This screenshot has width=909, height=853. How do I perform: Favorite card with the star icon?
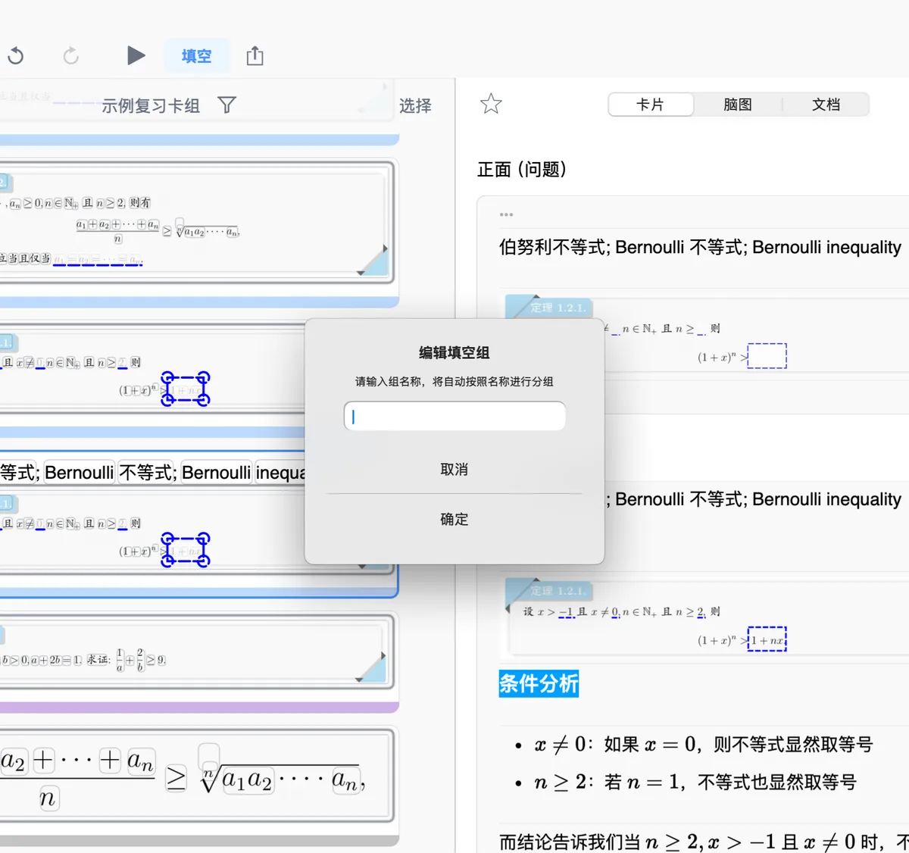[x=491, y=104]
